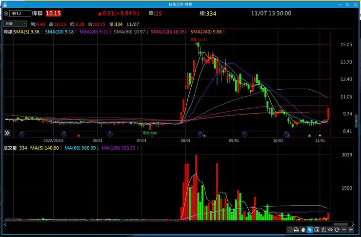The image size is (361, 237).
Task: Open the panel layout settings icon
Action: (x=317, y=230)
